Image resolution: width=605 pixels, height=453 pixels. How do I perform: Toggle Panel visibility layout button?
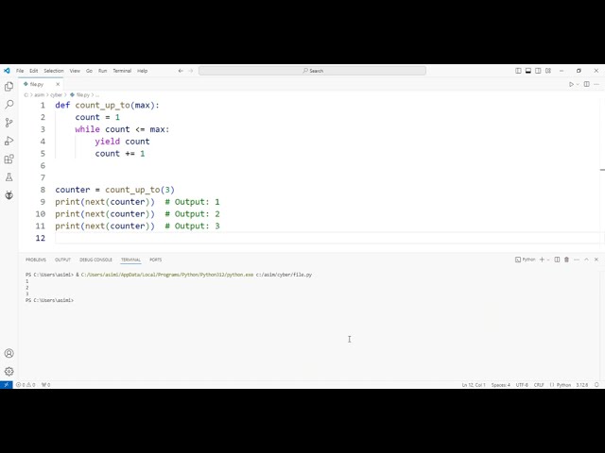[528, 71]
